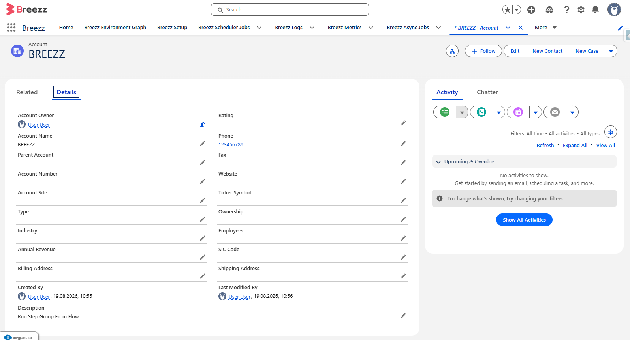Open the Setup gear menu
Viewport: 630px width, 340px height.
(581, 10)
